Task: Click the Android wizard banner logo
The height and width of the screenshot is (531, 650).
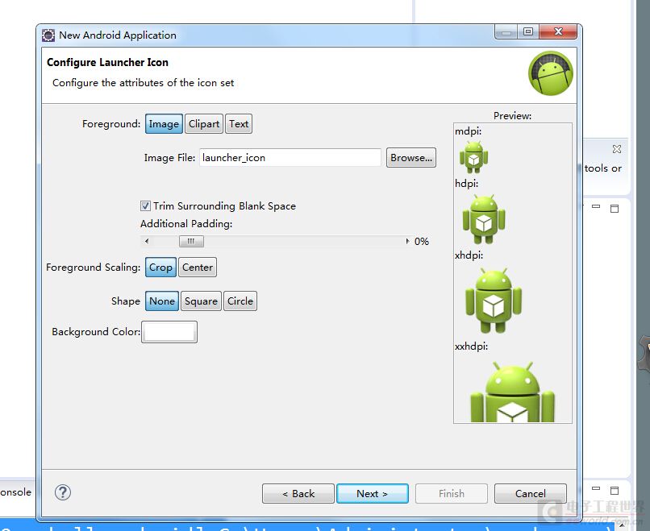Action: click(x=551, y=73)
